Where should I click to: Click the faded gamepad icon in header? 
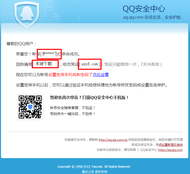[x=8, y=16]
